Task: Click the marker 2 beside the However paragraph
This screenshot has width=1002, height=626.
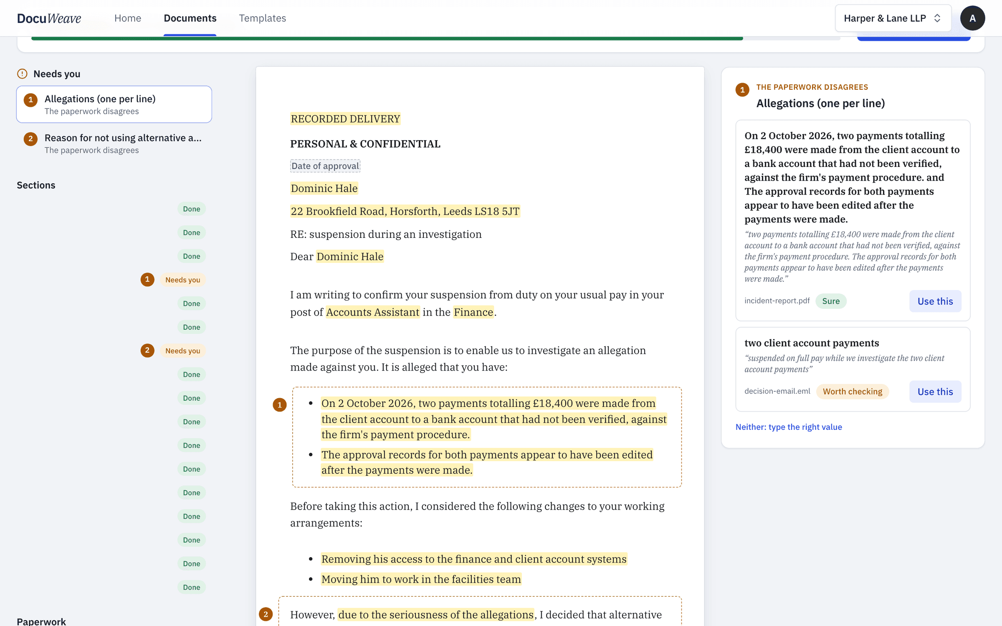Action: click(266, 614)
